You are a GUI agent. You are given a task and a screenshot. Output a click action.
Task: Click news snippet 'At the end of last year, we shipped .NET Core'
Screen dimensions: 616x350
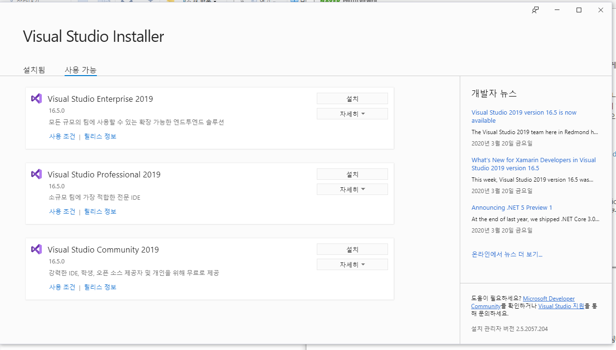coord(535,219)
